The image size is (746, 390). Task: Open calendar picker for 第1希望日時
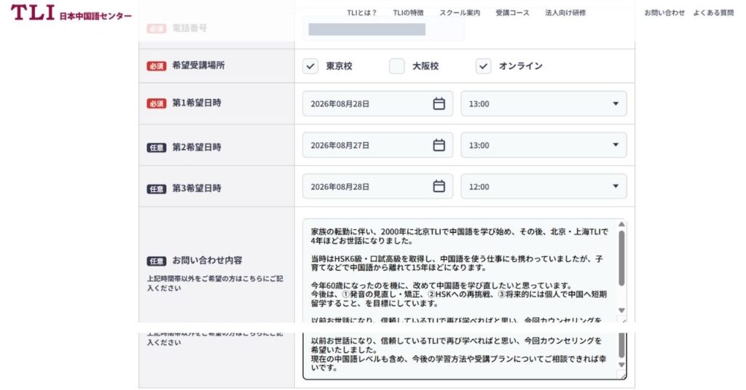point(439,103)
